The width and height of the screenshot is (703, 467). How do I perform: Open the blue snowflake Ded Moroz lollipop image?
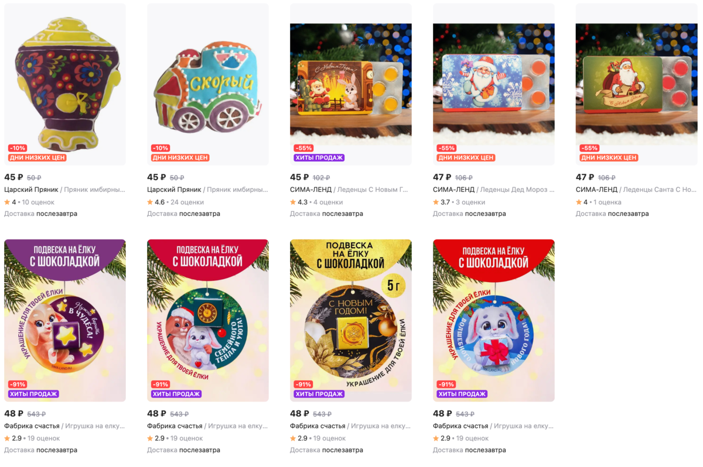coord(494,84)
